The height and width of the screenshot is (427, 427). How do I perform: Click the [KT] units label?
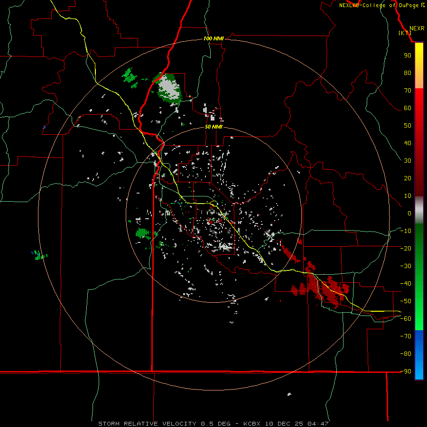[x=405, y=33]
